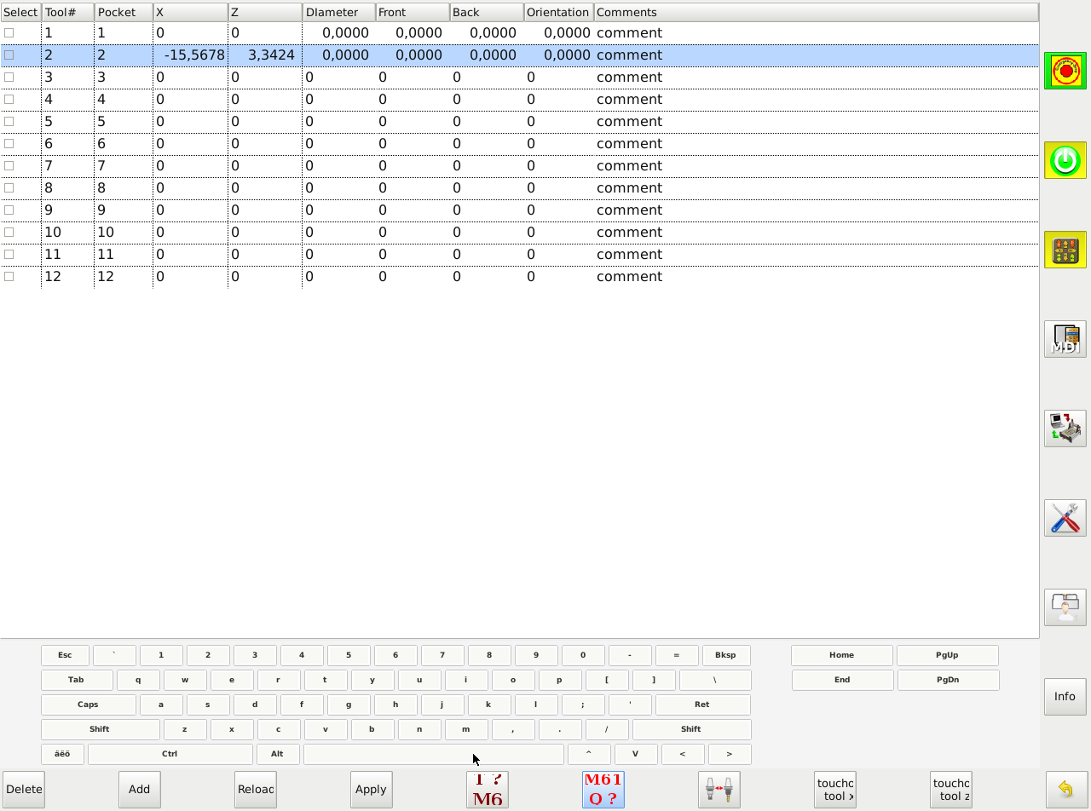
Task: Click the M61 Q? set tool button
Action: point(603,790)
